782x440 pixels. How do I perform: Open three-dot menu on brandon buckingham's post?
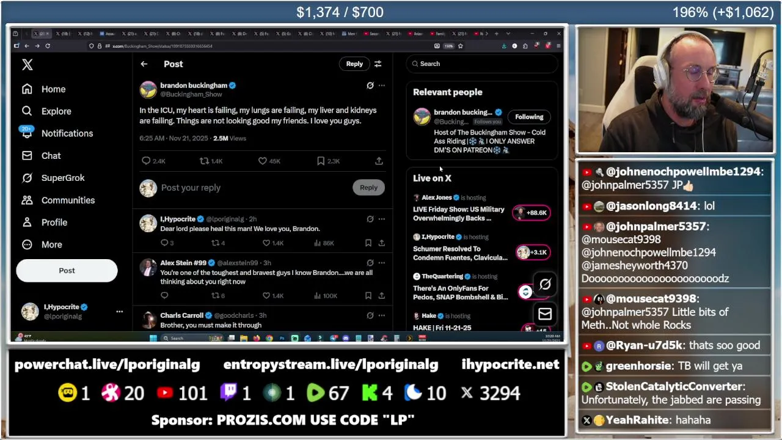pos(382,86)
